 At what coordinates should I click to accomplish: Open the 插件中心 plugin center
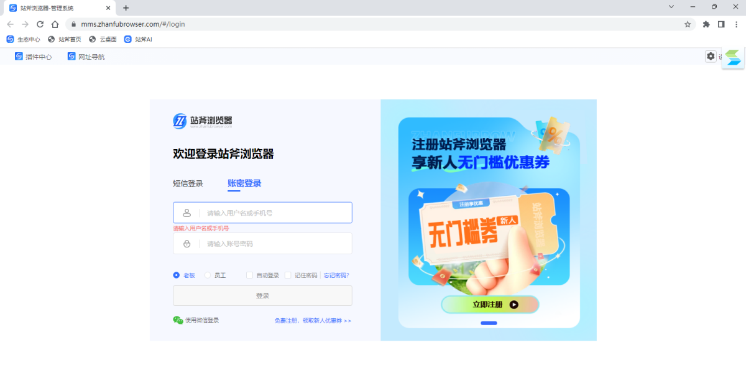(32, 56)
